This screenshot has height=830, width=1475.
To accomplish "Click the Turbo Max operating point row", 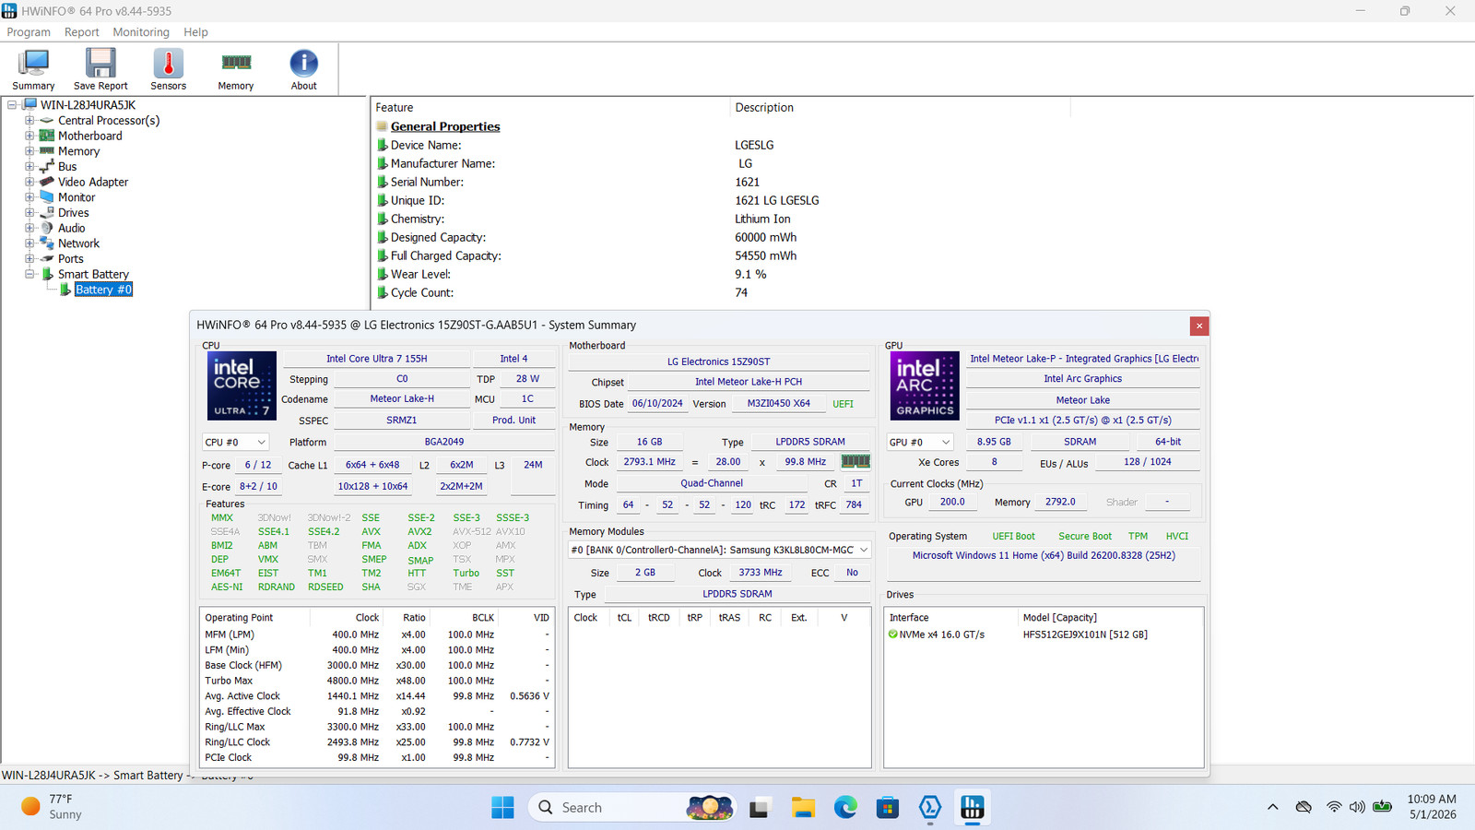I will (376, 681).
